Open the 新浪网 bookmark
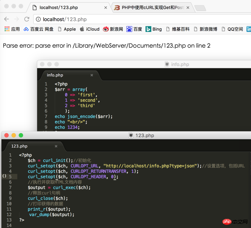This screenshot has width=251, height=228. coord(113,29)
